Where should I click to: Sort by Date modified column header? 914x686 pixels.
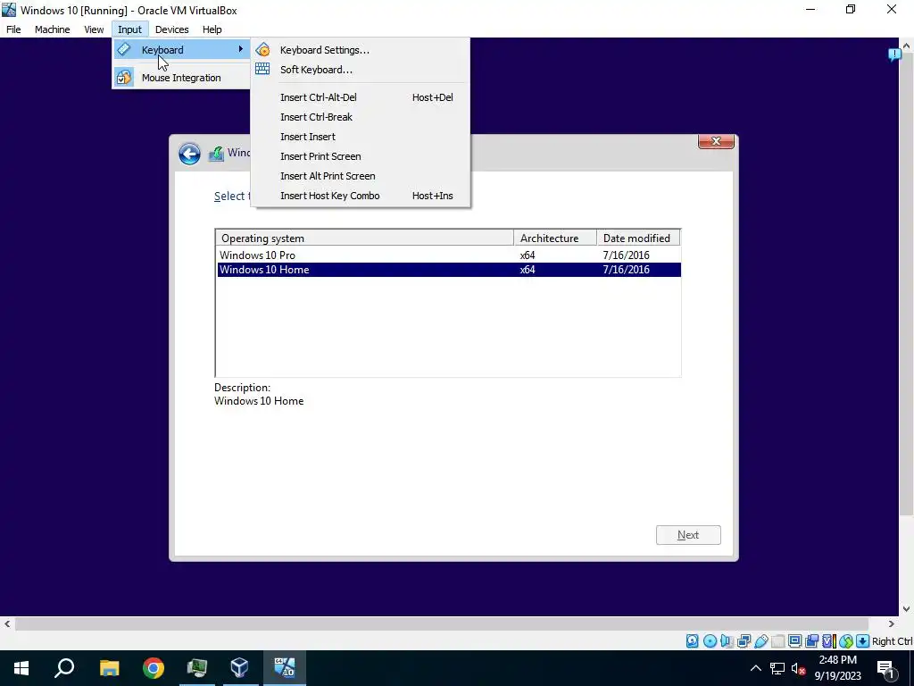[638, 238]
